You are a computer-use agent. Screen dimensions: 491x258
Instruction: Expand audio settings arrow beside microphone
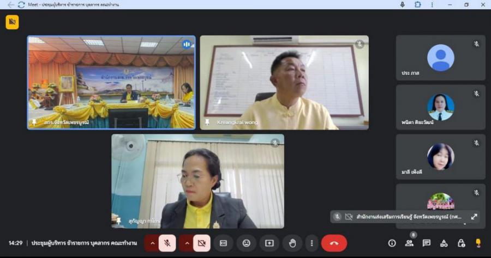click(152, 243)
